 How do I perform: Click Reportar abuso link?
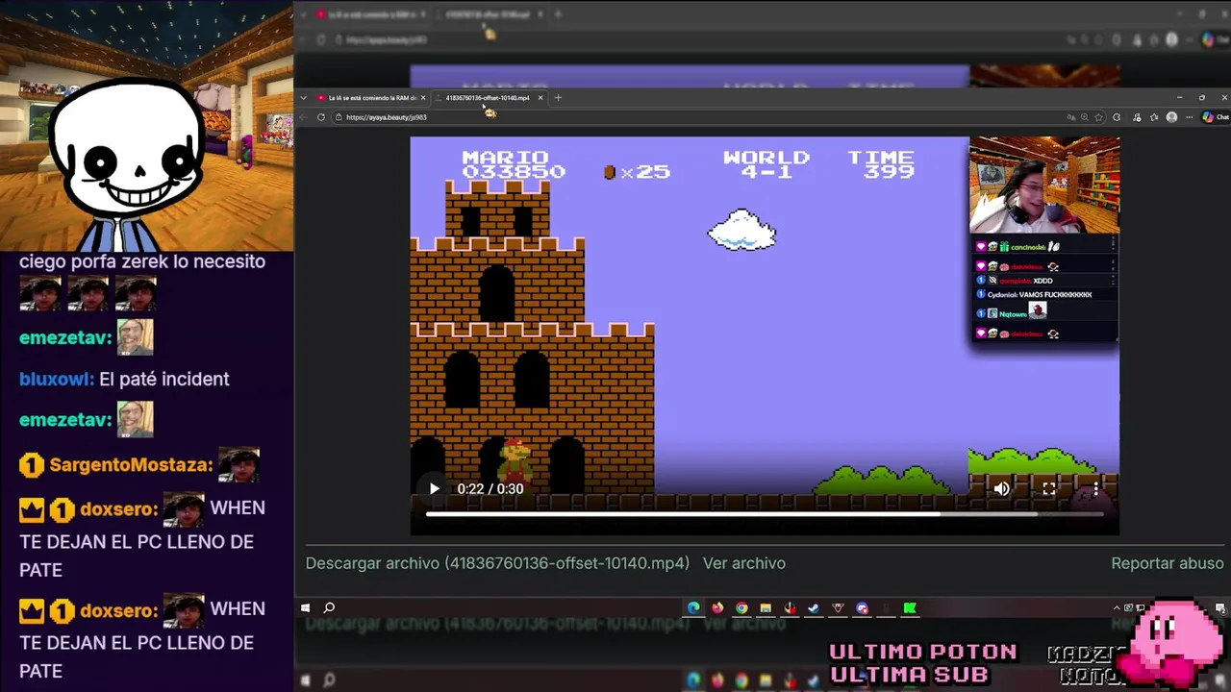click(1168, 563)
